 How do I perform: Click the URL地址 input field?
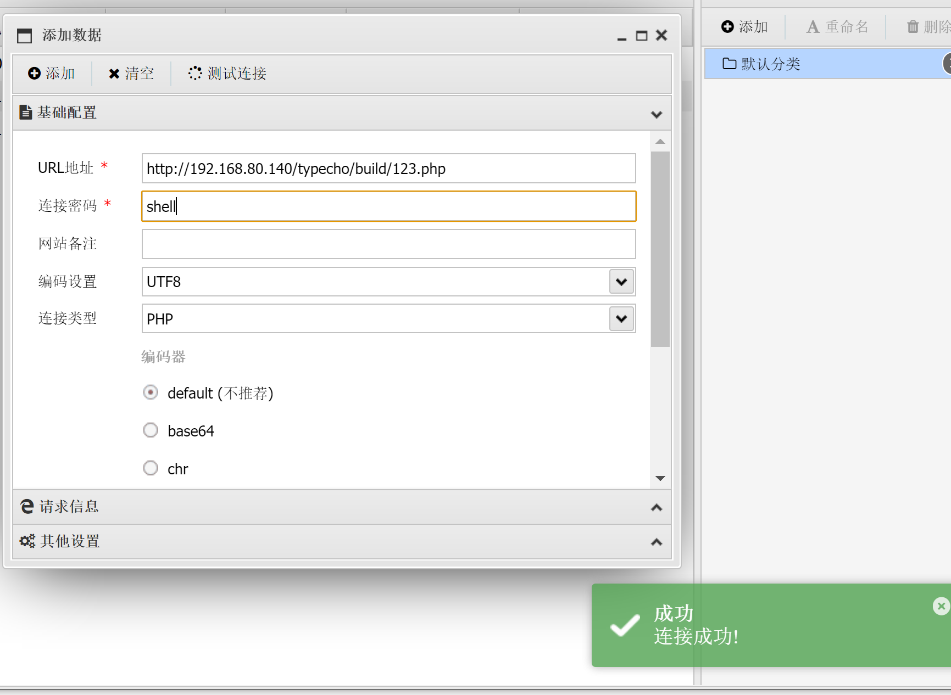(x=389, y=169)
